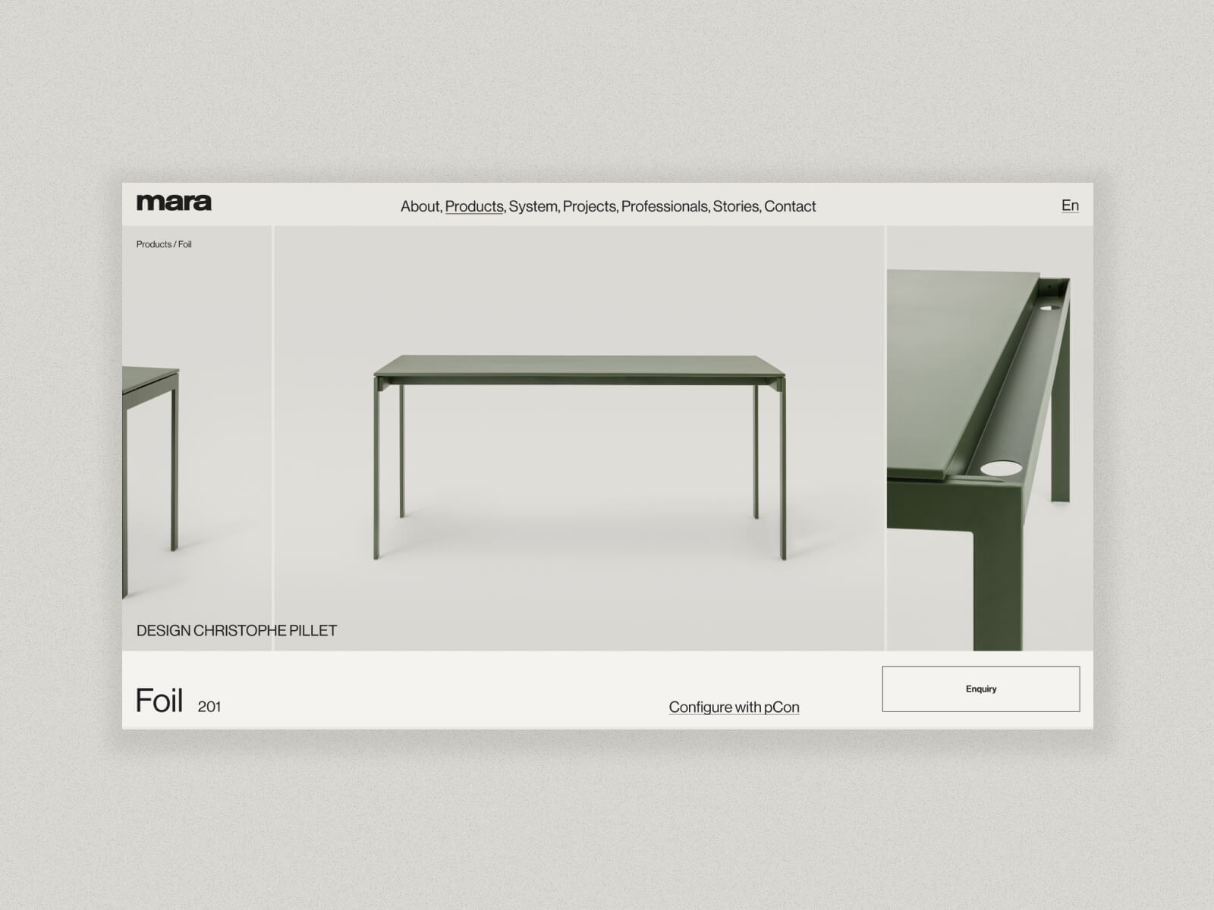This screenshot has width=1214, height=910.
Task: Select the DESIGN CHRISTOPHE PILLET caption
Action: (x=236, y=629)
